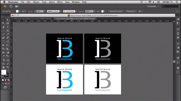This screenshot has width=181, height=101.
Task: Select the Blend tool
Action: [8, 56]
